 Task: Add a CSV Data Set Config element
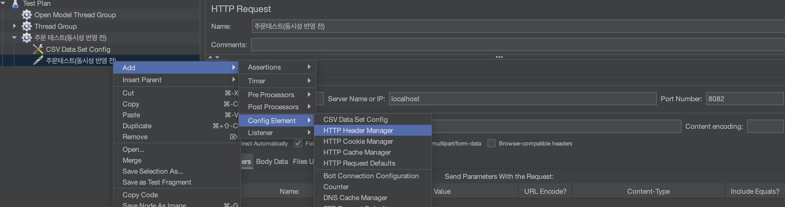[x=373, y=119]
